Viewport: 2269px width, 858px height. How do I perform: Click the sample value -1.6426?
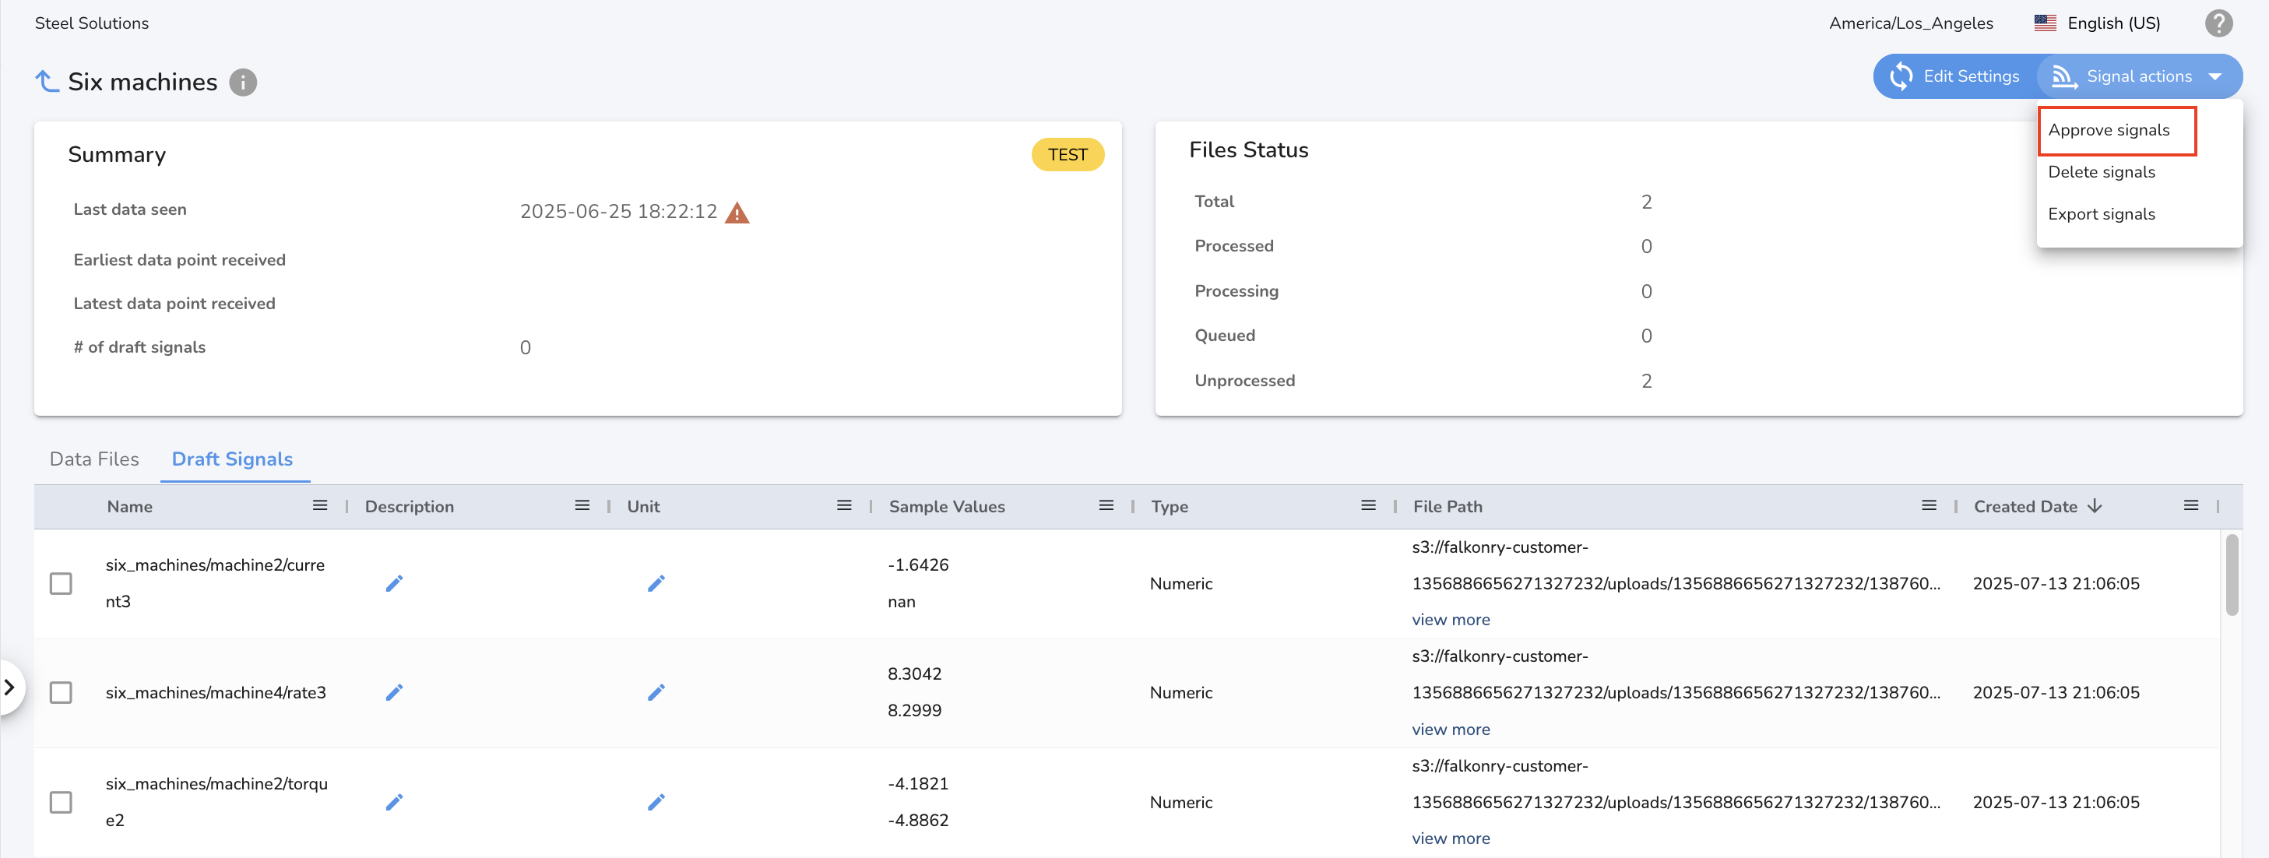918,564
